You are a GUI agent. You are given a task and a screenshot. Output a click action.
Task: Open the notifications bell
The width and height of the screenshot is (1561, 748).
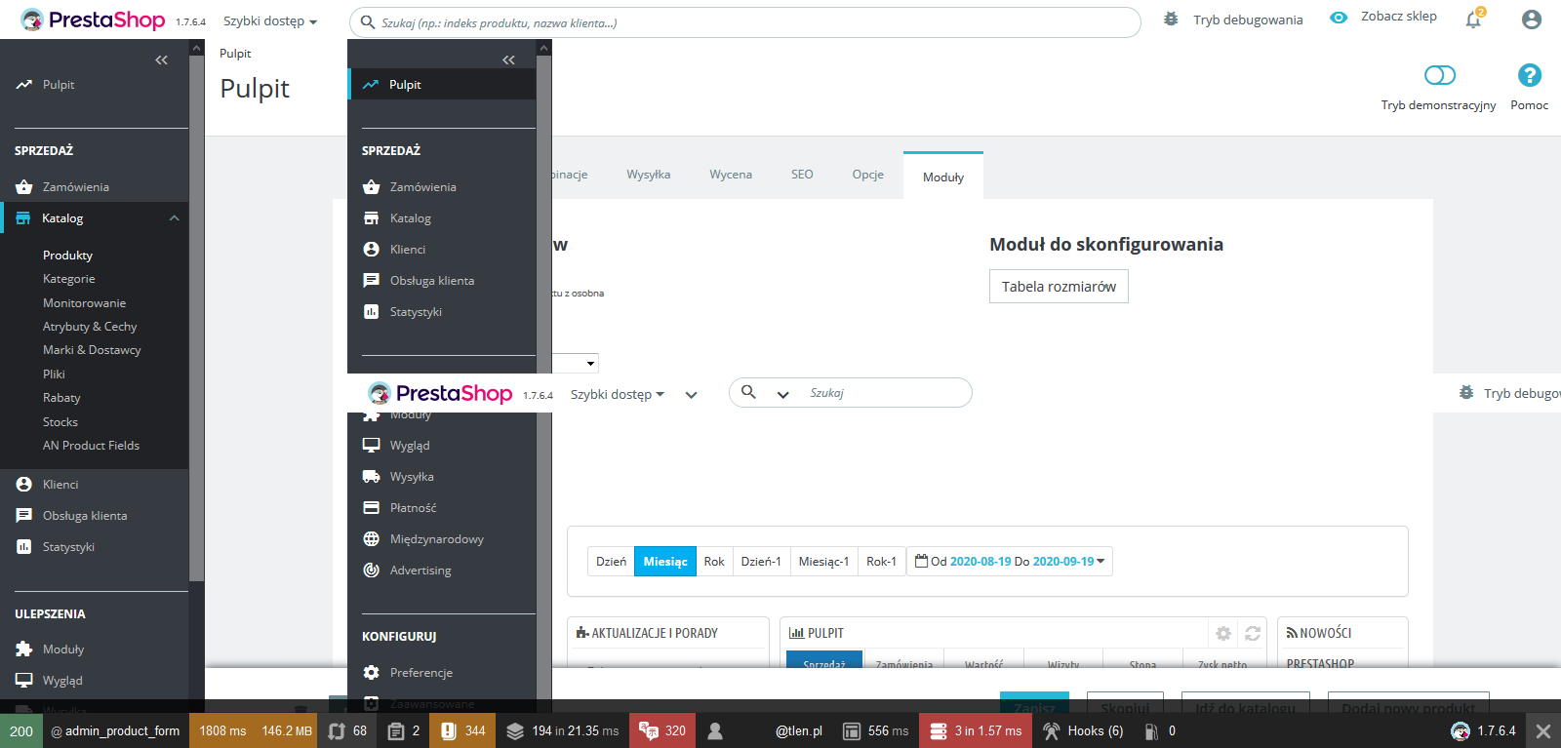click(x=1473, y=20)
